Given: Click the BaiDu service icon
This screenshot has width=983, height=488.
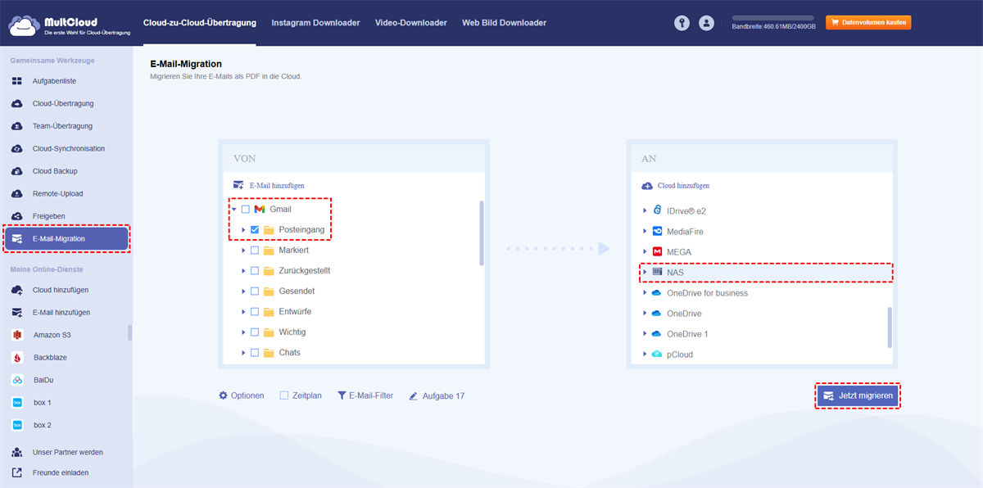Looking at the screenshot, I should pyautogui.click(x=17, y=380).
